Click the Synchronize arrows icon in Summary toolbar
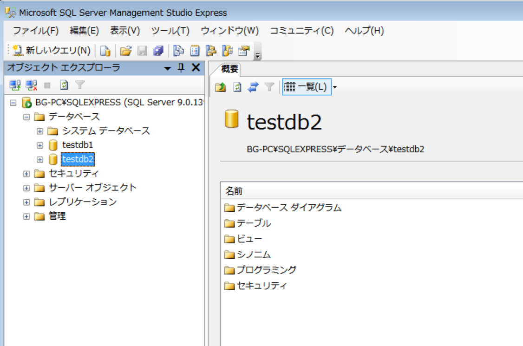 tap(253, 87)
